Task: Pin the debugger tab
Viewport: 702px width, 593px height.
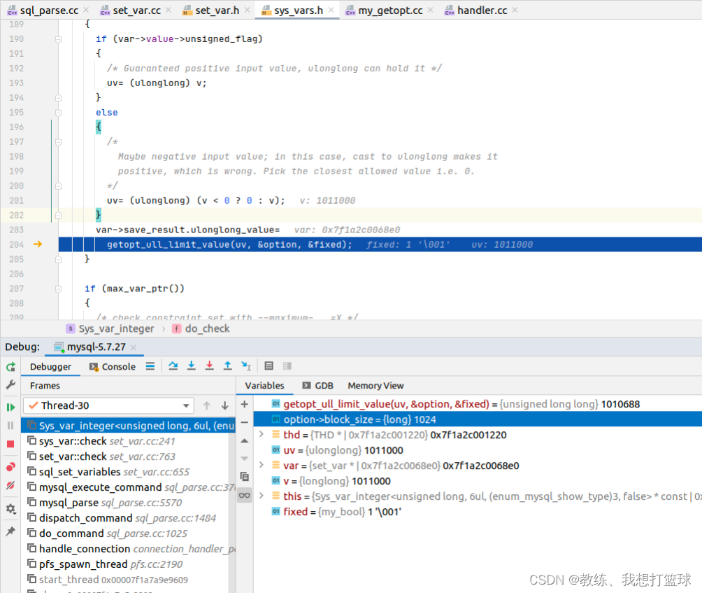Action: pyautogui.click(x=10, y=531)
